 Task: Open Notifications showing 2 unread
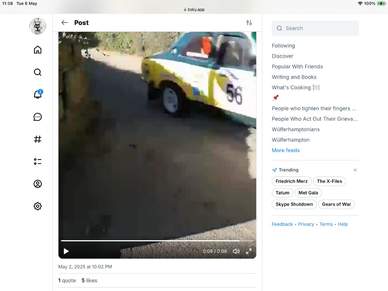(37, 95)
